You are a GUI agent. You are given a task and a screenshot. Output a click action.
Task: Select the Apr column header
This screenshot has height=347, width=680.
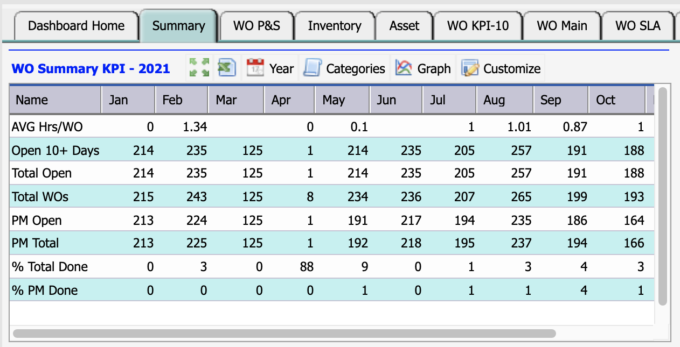click(x=289, y=100)
